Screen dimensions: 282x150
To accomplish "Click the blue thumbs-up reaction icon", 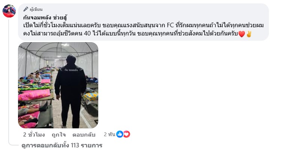I will coord(120,134).
